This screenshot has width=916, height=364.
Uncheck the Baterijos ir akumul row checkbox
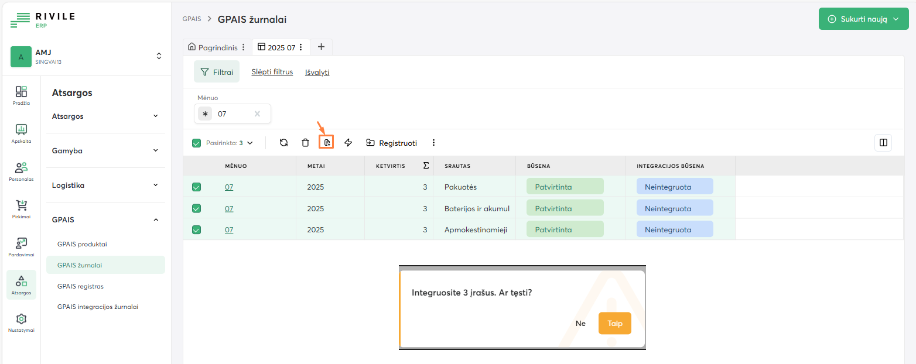pyautogui.click(x=197, y=208)
